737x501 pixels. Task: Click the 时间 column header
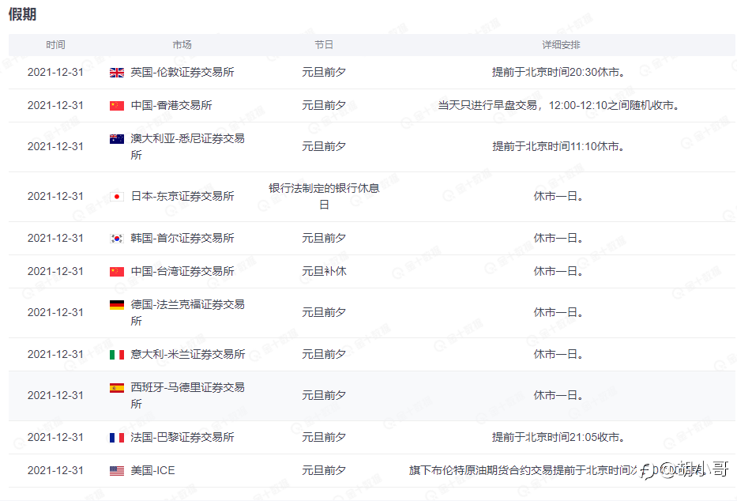click(55, 45)
